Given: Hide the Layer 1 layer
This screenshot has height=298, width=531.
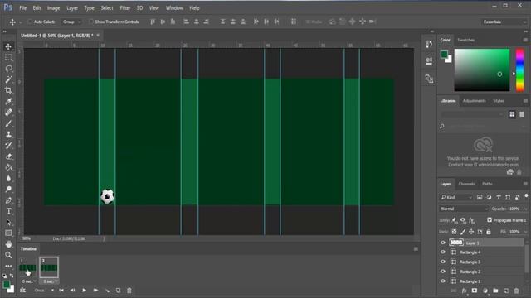Looking at the screenshot, I should point(442,243).
